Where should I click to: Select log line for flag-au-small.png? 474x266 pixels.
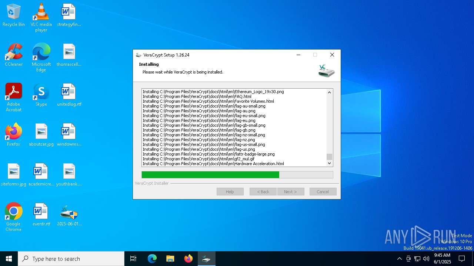(204, 106)
